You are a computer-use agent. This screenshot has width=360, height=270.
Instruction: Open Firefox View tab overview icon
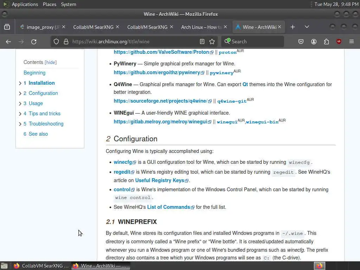pos(7,27)
